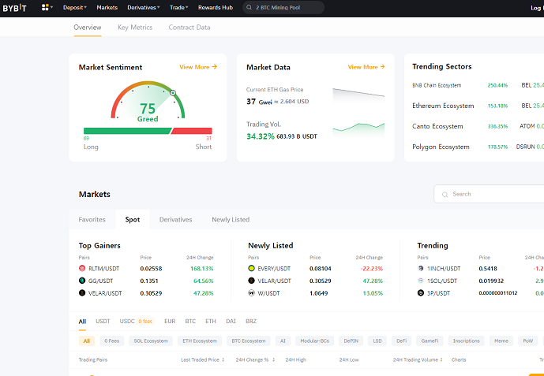The image size is (544, 376).
Task: Filter pairs by USDT
Action: click(x=103, y=322)
